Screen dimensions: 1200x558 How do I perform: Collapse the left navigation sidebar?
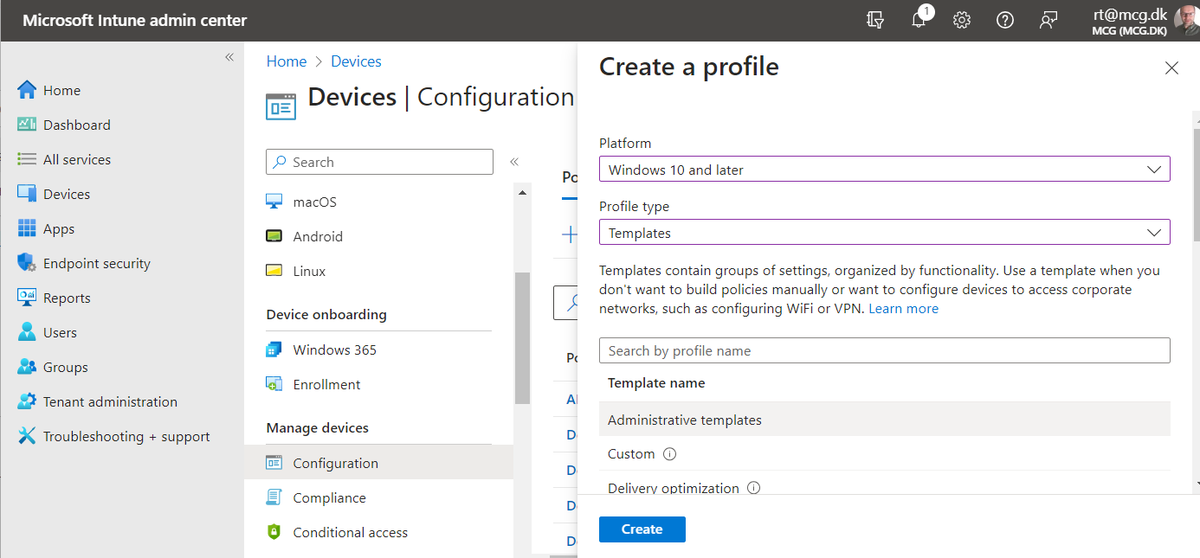pyautogui.click(x=229, y=57)
